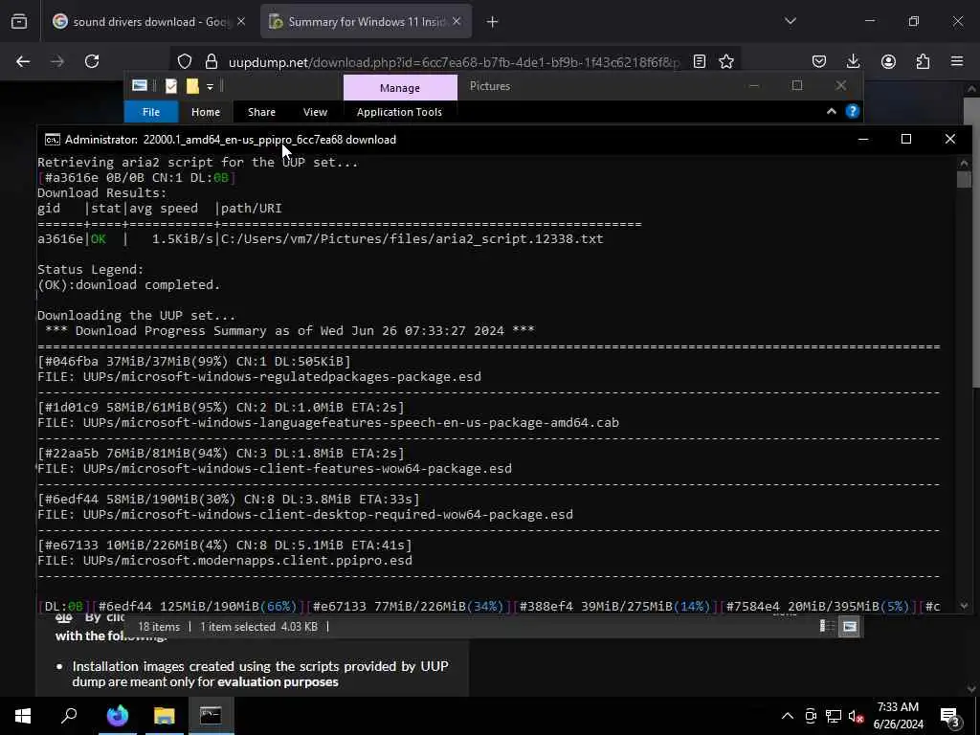Open command prompt from the taskbar
The height and width of the screenshot is (735, 980).
pyautogui.click(x=211, y=715)
